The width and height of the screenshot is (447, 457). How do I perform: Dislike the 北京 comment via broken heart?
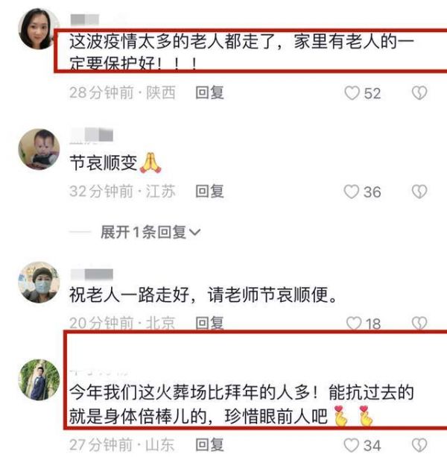[419, 324]
